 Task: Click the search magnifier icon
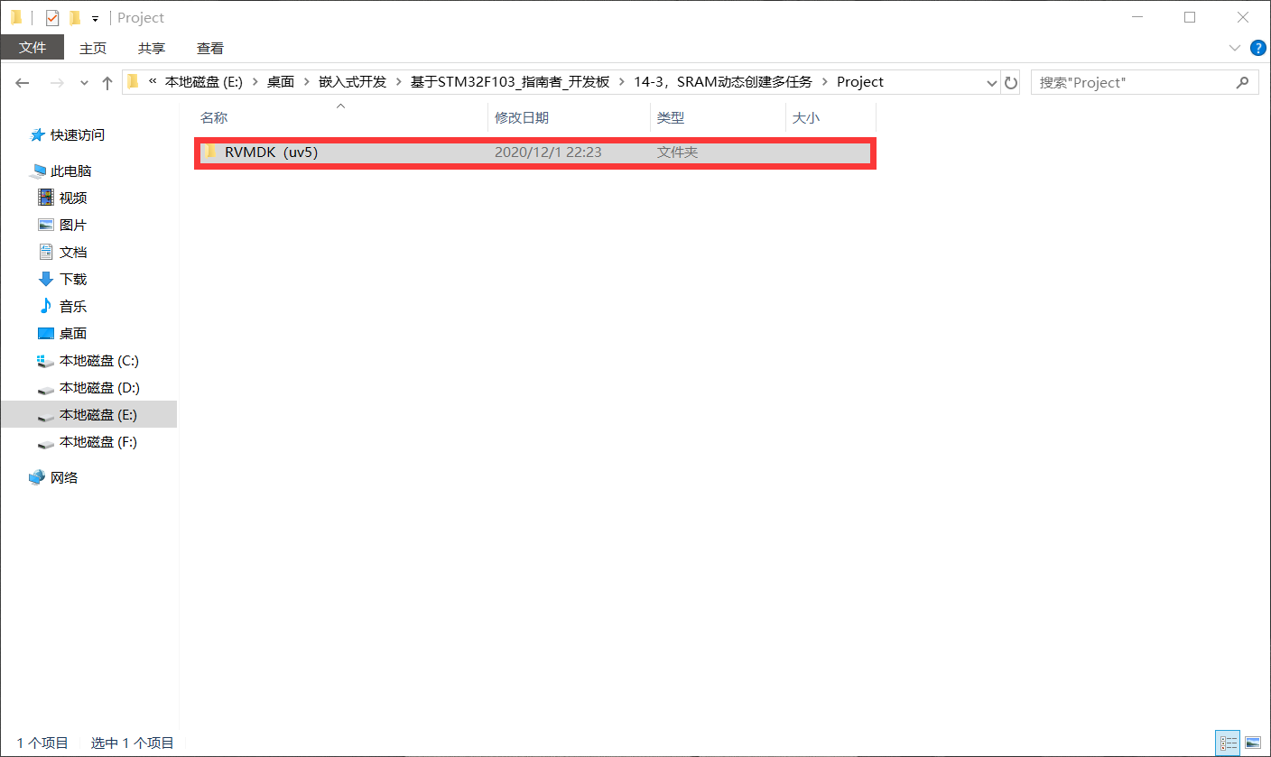(x=1243, y=82)
